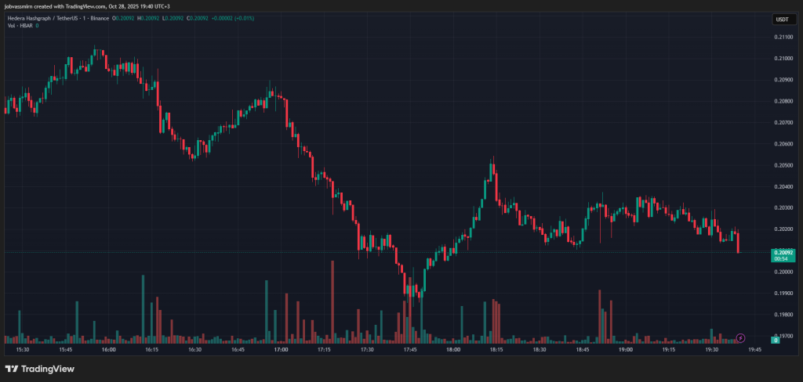Click the current price label 0.20092
The height and width of the screenshot is (382, 803).
pos(781,252)
